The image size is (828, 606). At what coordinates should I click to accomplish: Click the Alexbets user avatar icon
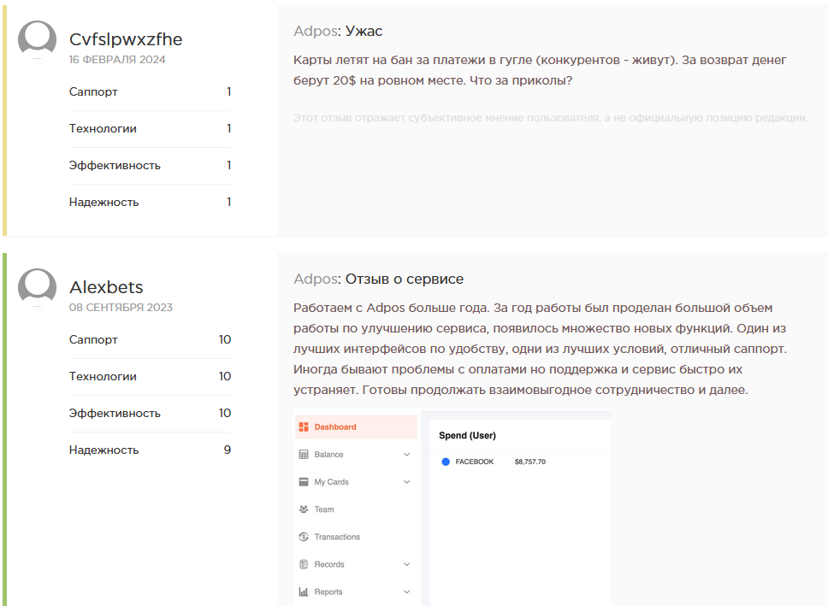click(x=37, y=288)
